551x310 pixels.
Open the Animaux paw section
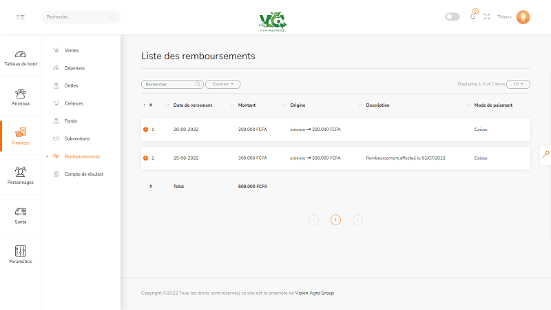pyautogui.click(x=21, y=96)
